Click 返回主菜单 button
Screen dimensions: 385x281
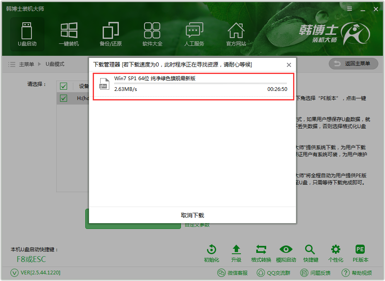pyautogui.click(x=353, y=64)
